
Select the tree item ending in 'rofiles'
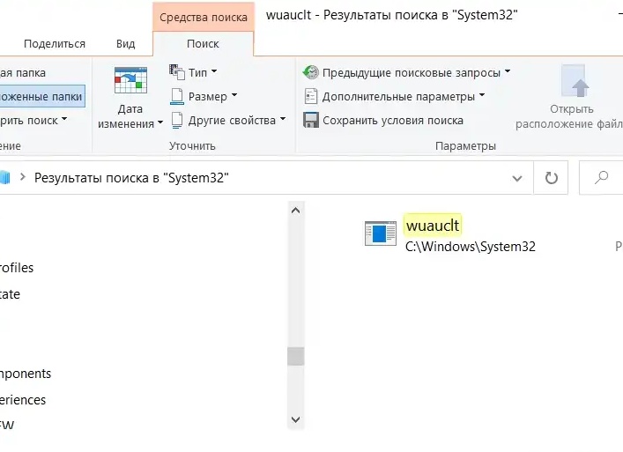(x=17, y=268)
